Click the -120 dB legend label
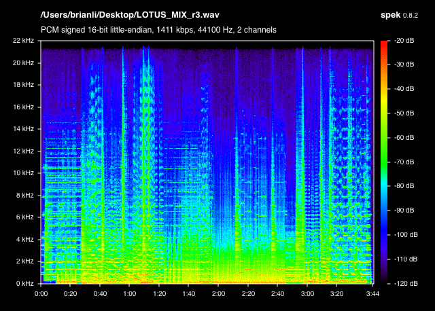435x311 pixels. pos(406,284)
